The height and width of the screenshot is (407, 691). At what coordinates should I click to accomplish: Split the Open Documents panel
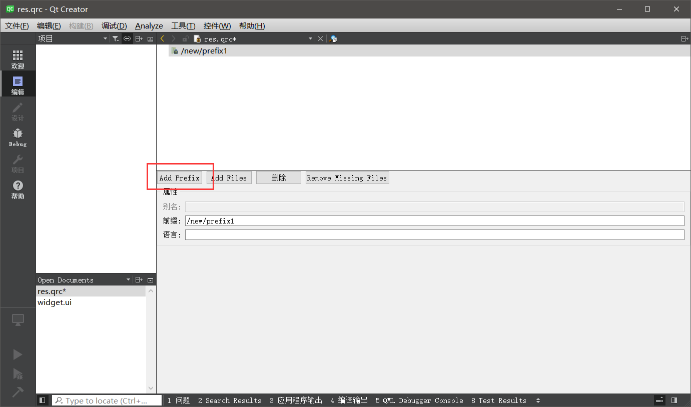(x=139, y=280)
